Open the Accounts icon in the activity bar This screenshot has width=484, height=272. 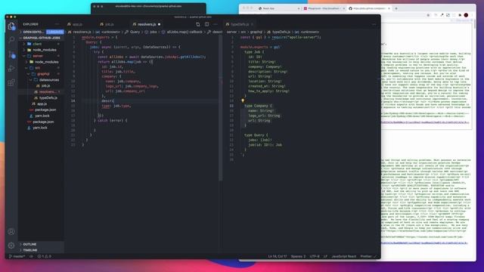pyautogui.click(x=11, y=232)
